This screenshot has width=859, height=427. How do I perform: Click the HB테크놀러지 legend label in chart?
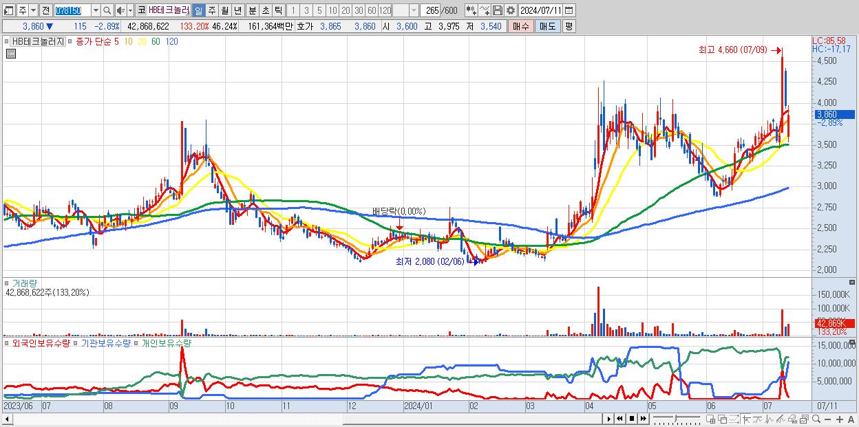[38, 42]
